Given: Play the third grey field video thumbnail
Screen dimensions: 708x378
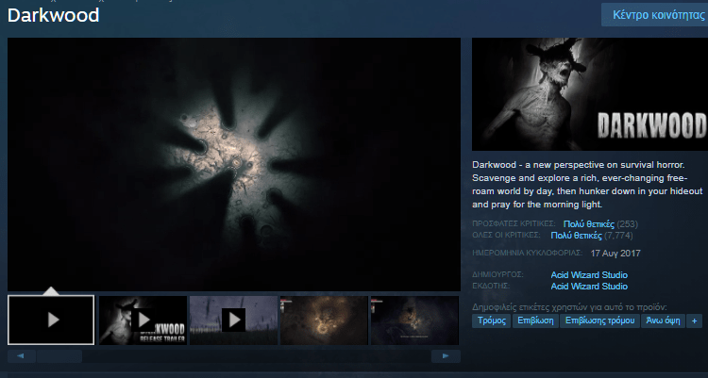Looking at the screenshot, I should tap(233, 320).
